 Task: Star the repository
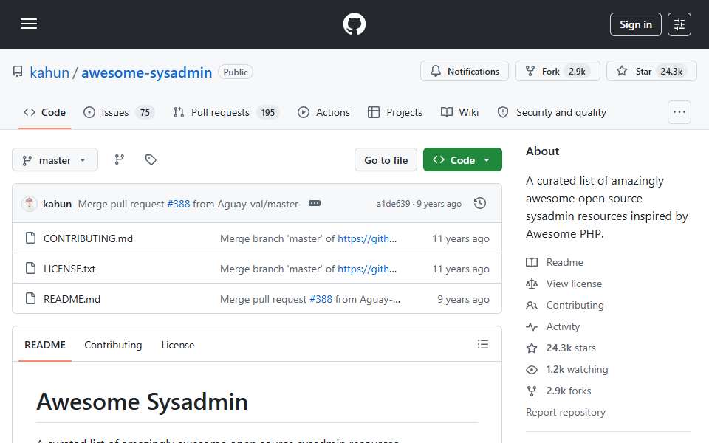(651, 71)
